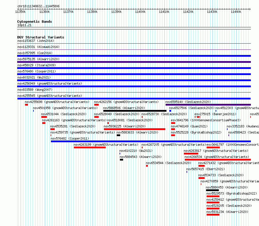Image resolution: width=259 pixels, height=226 pixels.
Task: Select the nsv1129331 (Alsmadi2014) variant label
Action: point(38,47)
